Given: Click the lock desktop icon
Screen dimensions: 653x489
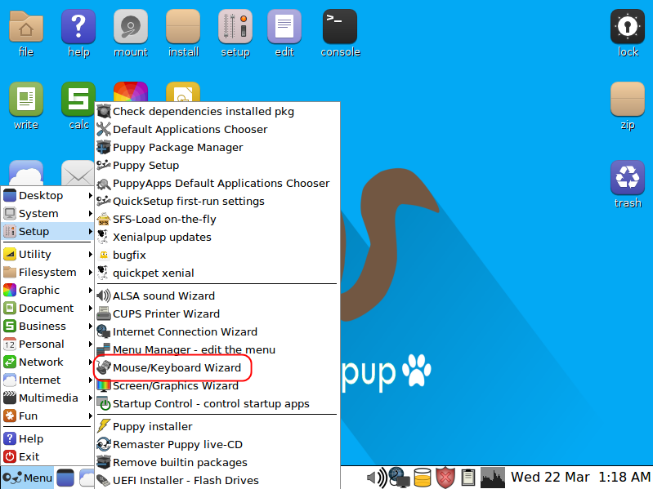Looking at the screenshot, I should [x=628, y=27].
